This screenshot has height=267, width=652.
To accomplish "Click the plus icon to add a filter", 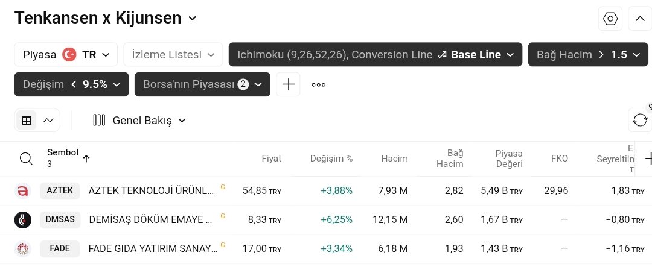I will (288, 84).
